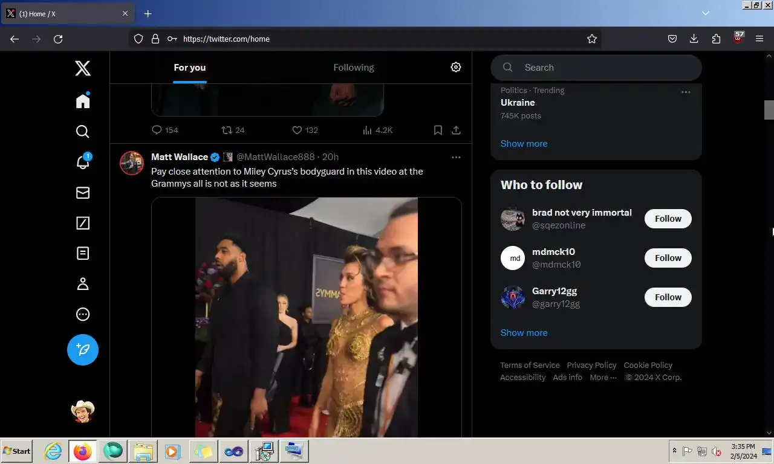Viewport: 774px width, 464px height.
Task: Show more trending topics
Action: 524,144
